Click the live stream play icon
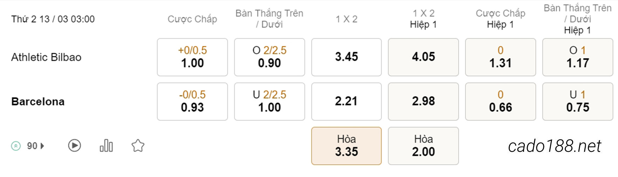 (x=74, y=146)
